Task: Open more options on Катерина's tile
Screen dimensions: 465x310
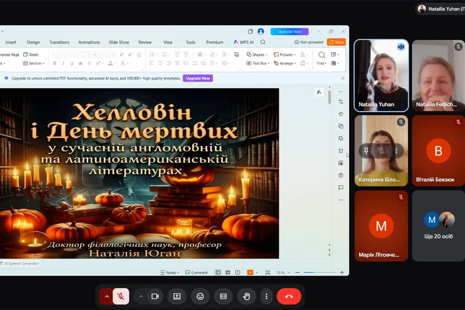Action: pyautogui.click(x=396, y=151)
